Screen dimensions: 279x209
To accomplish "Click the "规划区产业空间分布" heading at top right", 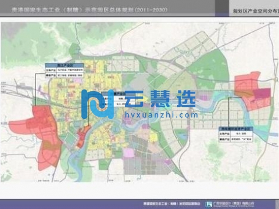I will (x=256, y=11).
